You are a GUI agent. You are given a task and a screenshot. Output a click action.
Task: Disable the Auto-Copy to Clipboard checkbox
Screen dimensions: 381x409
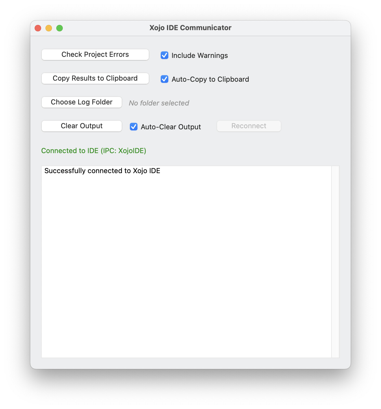tap(165, 79)
